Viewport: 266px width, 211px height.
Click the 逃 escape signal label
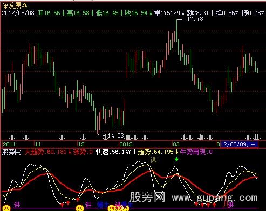tap(153, 160)
